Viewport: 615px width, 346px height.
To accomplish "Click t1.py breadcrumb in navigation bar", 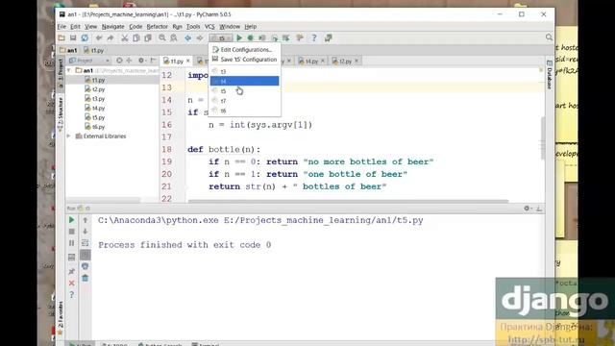I will [x=94, y=50].
